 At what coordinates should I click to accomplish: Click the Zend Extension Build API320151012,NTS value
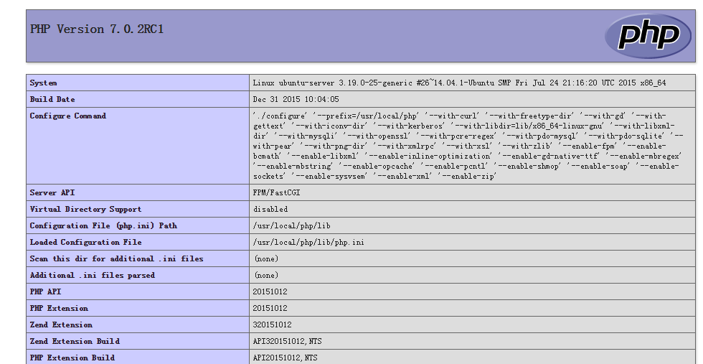point(288,342)
